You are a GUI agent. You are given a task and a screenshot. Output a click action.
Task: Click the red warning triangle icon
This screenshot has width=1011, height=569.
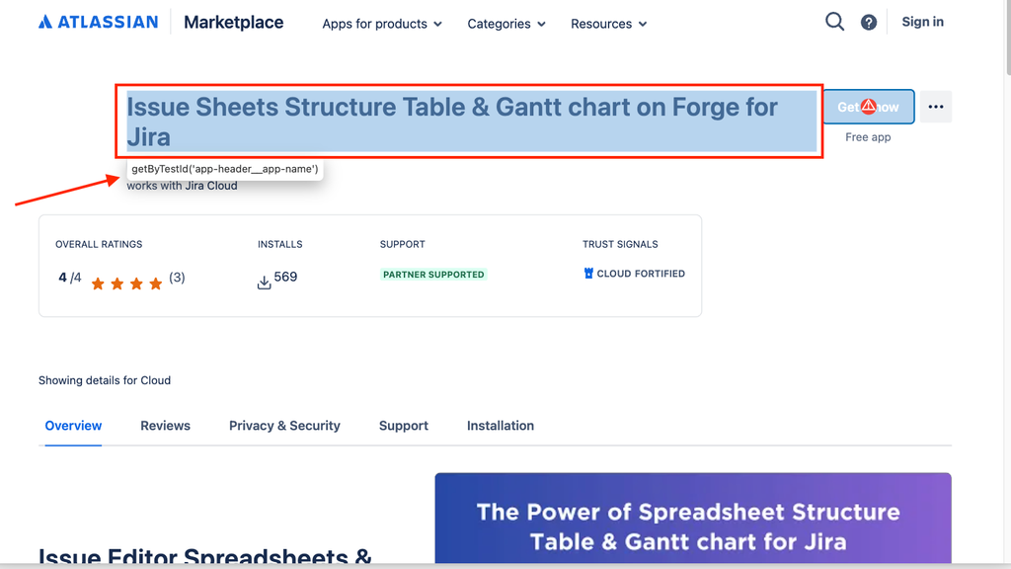pos(869,107)
